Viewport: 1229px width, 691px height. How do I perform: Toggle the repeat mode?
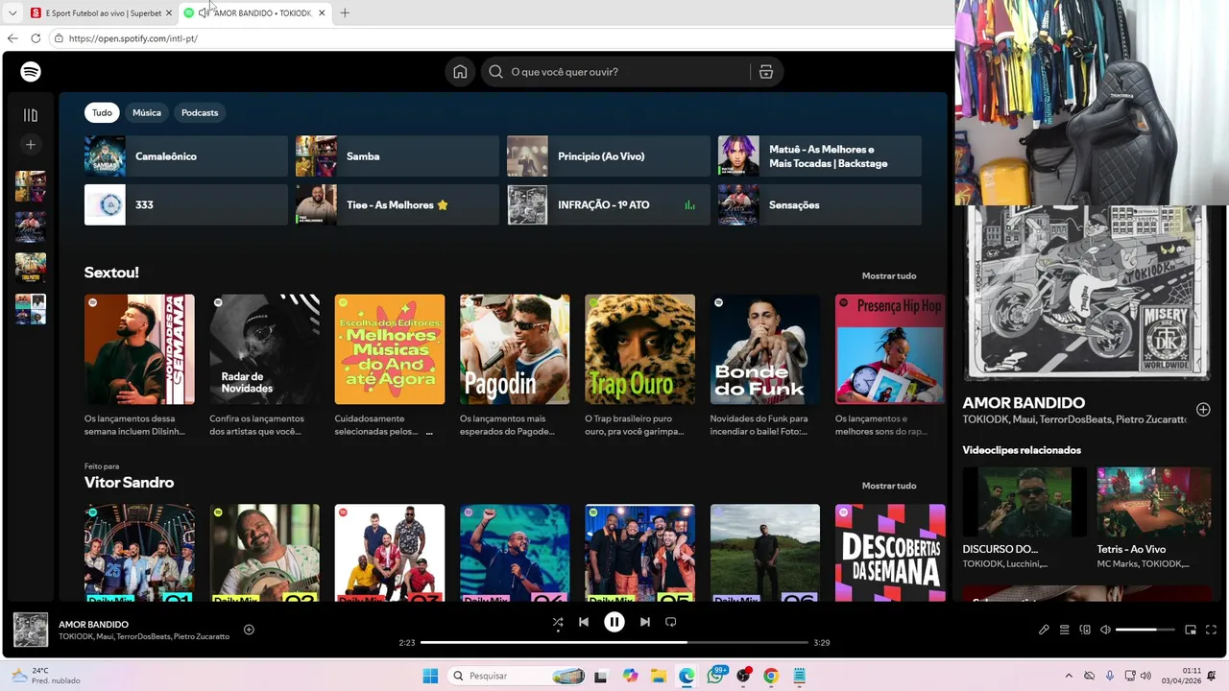point(671,622)
